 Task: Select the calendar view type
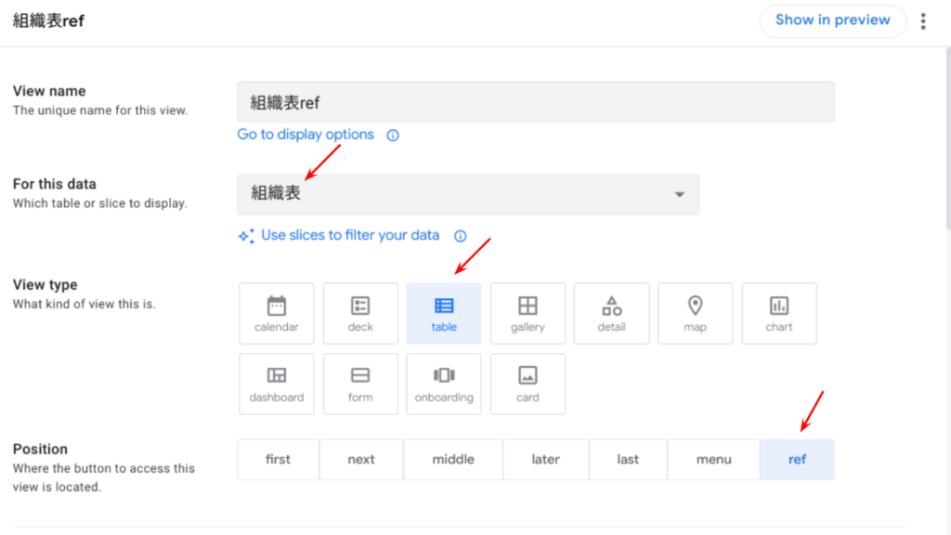[277, 314]
